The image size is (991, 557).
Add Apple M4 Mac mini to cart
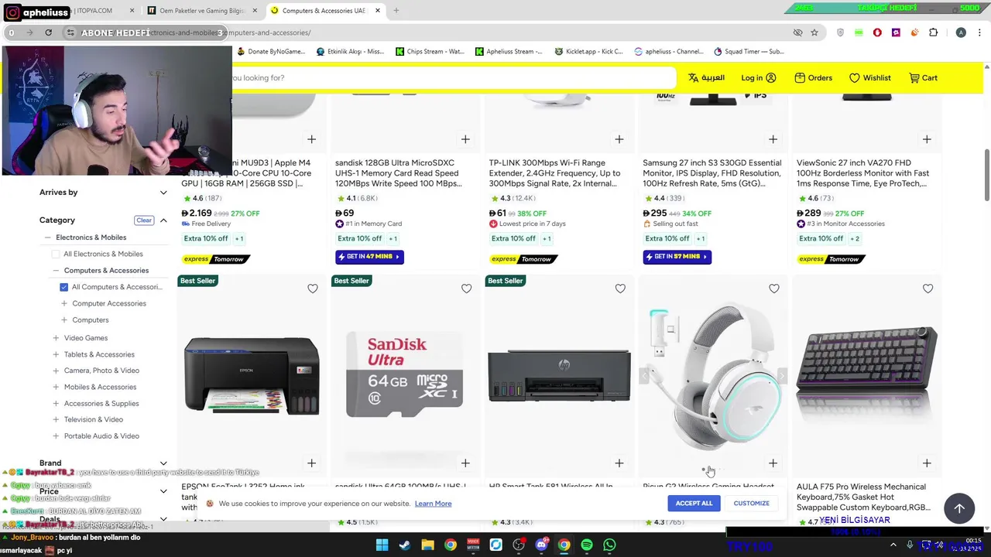pyautogui.click(x=311, y=139)
